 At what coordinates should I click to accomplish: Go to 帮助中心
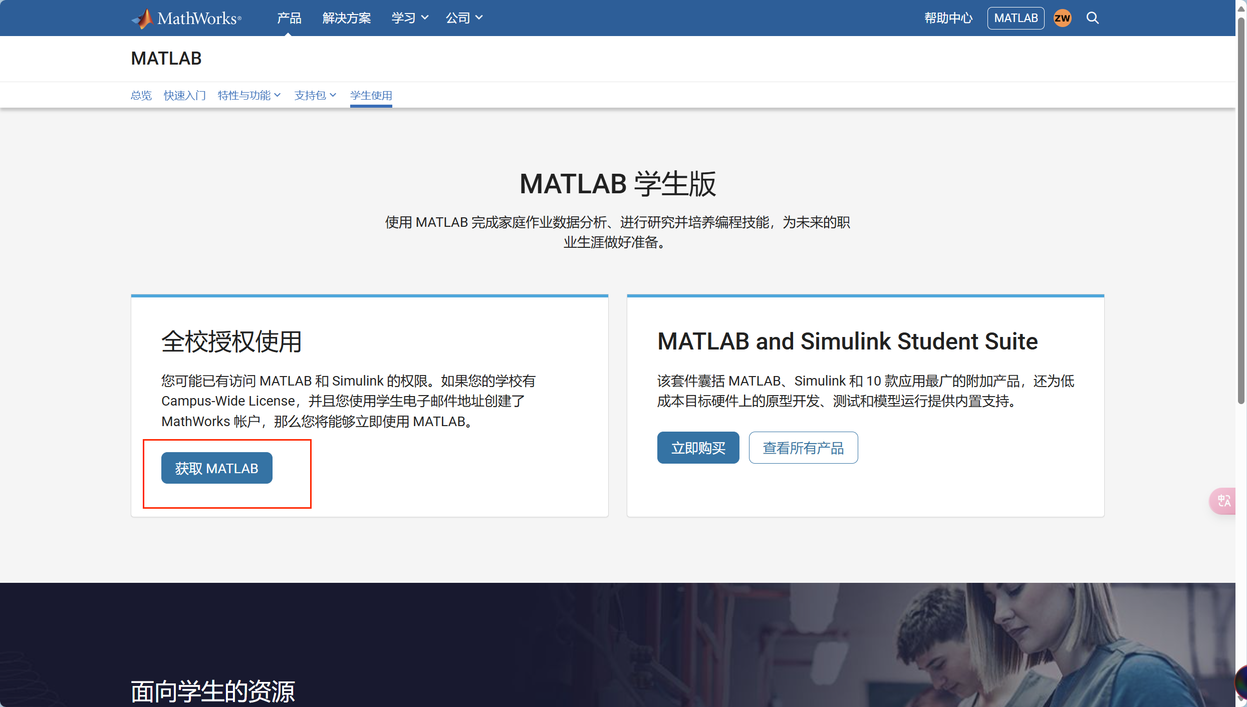coord(948,18)
